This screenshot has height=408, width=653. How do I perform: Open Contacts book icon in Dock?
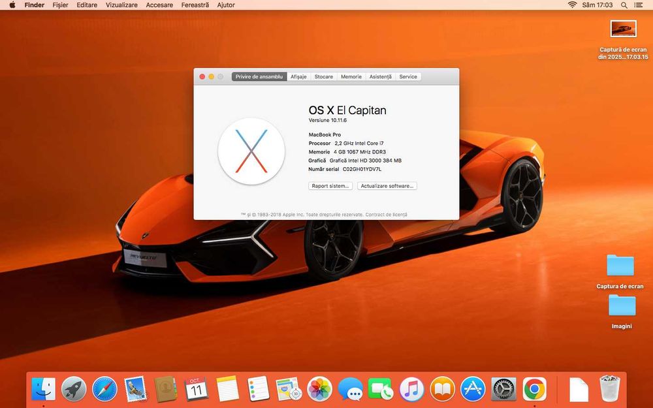coord(166,389)
